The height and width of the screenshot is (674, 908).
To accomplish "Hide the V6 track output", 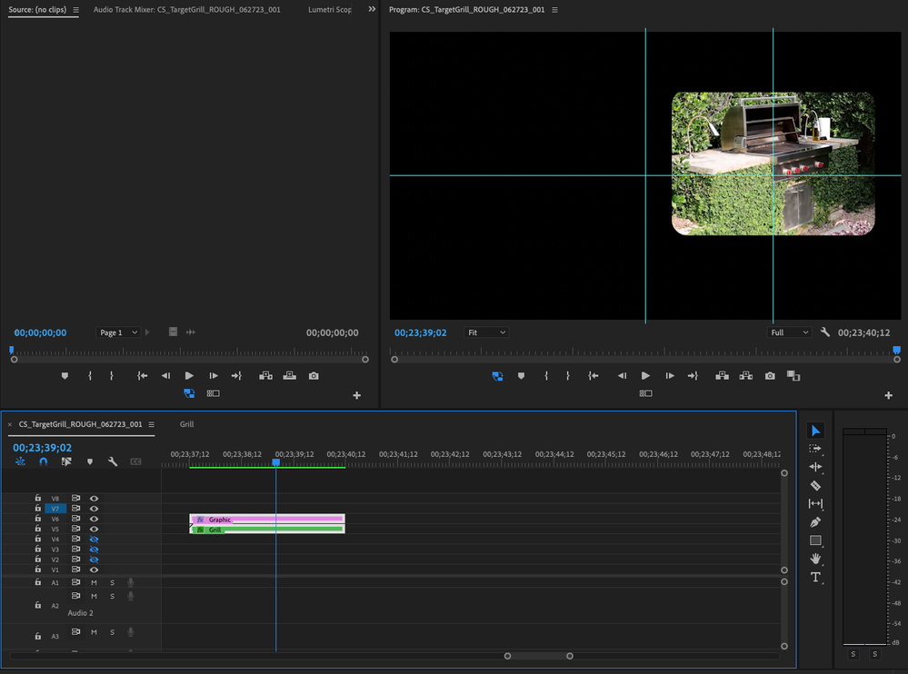I will pos(94,519).
